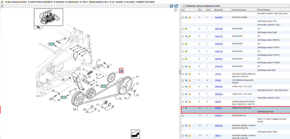The width and height of the screenshot is (290, 139).
Task: Open the GRAIN HEAD breadcrumb
Action: [73, 2]
